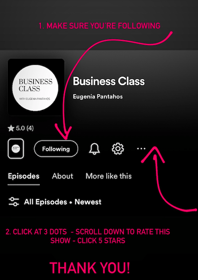Open the large Business Class cover art
This screenshot has width=198, height=280.
click(x=36, y=87)
